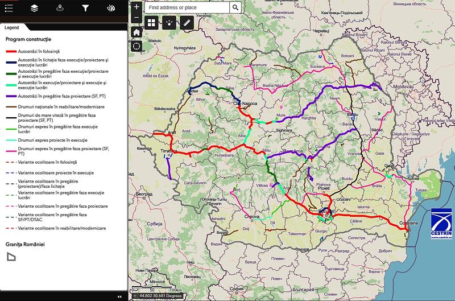Zoom out with the minus button

(136, 18)
